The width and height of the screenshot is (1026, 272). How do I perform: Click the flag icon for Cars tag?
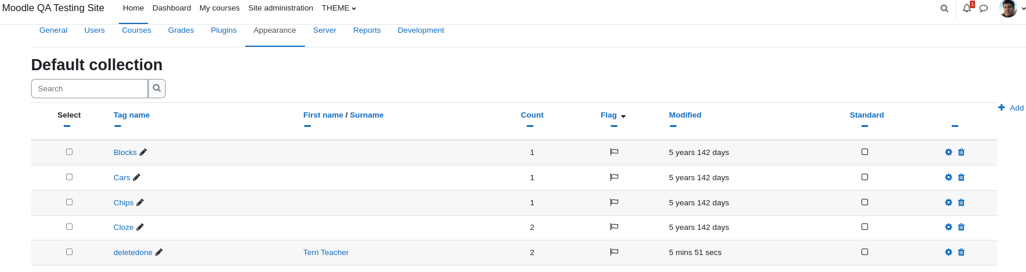[614, 177]
